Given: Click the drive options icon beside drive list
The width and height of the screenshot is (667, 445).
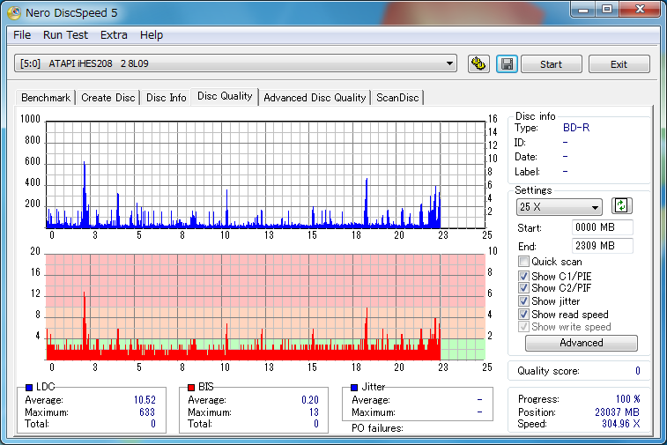Looking at the screenshot, I should pyautogui.click(x=478, y=63).
